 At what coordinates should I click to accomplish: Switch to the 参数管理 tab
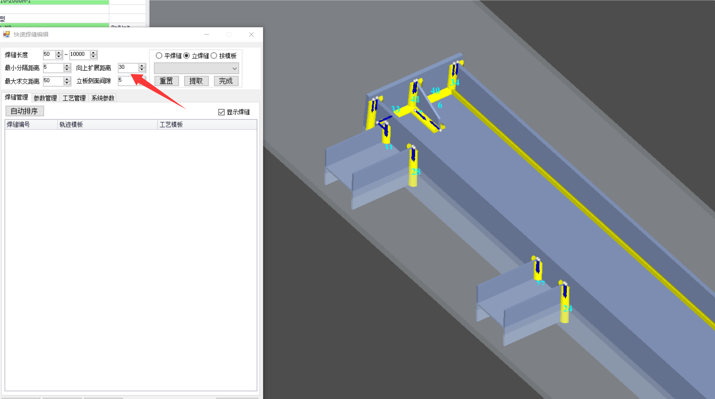tap(45, 98)
